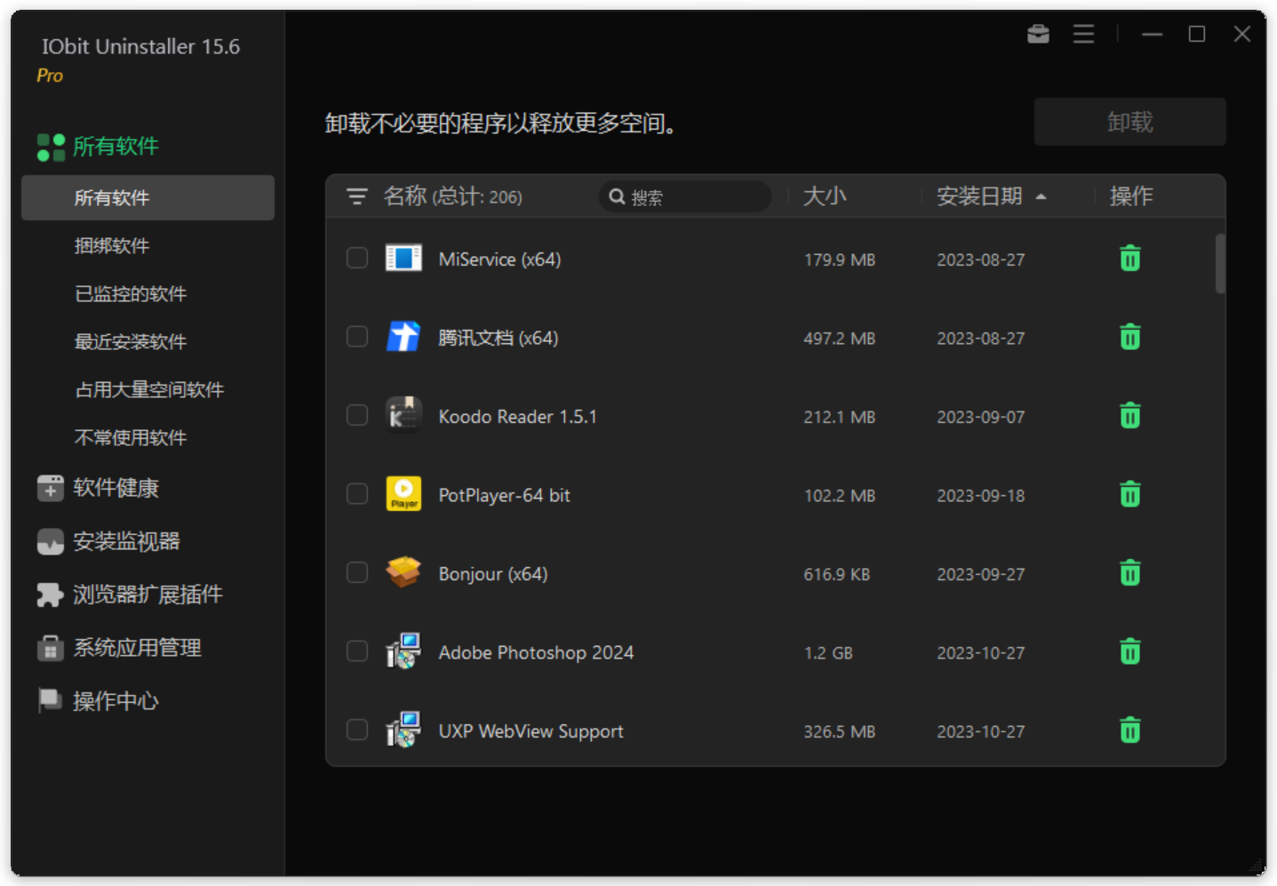Click the 安装监视器 monitor icon

pos(51,541)
